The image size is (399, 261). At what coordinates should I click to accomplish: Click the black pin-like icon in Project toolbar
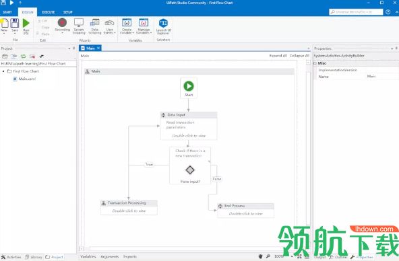point(42,56)
